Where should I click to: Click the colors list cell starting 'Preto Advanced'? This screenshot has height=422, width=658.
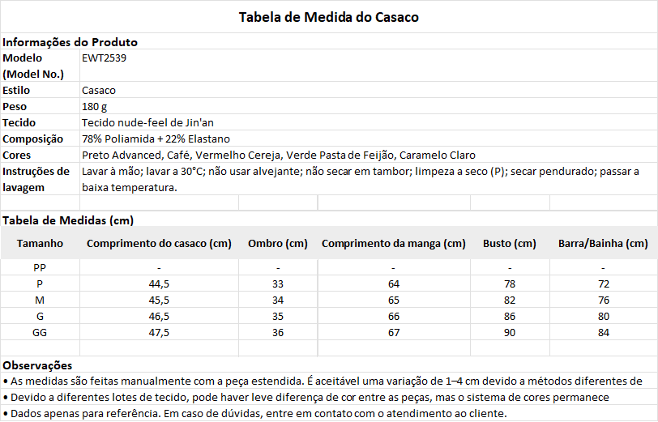[278, 155]
